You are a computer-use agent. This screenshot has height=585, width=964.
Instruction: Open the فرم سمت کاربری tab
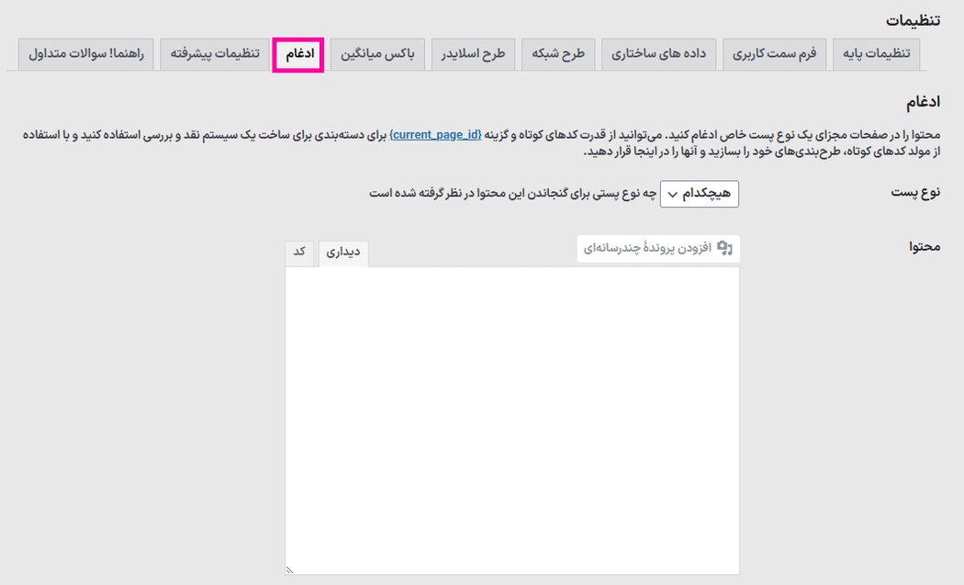[x=775, y=54]
